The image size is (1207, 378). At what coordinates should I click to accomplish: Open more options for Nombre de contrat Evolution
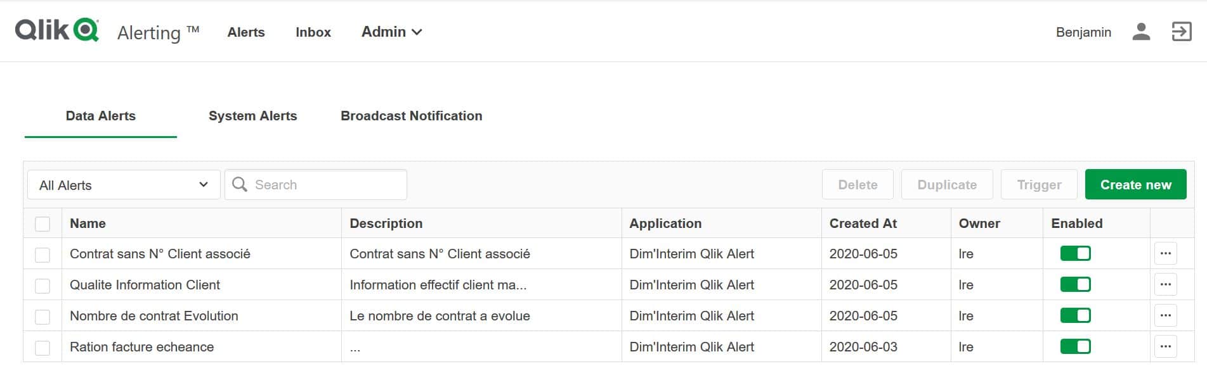(1165, 315)
